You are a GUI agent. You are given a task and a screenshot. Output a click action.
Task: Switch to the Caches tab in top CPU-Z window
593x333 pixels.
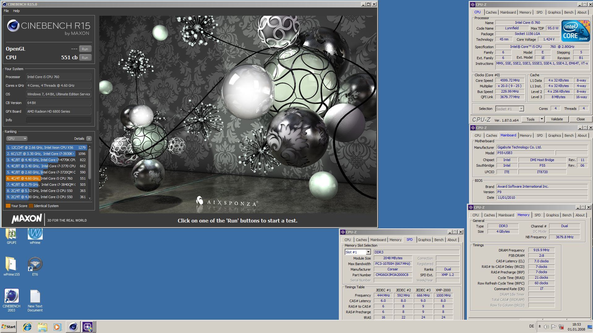(x=491, y=12)
